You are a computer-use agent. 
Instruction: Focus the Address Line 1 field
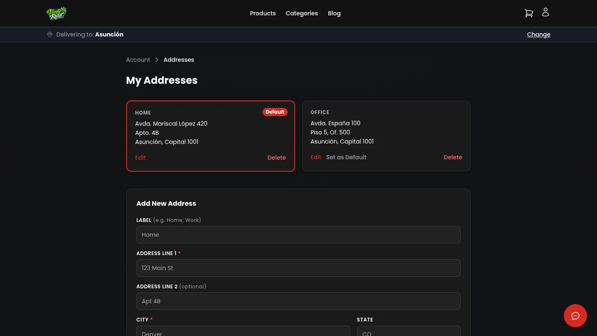coord(298,268)
